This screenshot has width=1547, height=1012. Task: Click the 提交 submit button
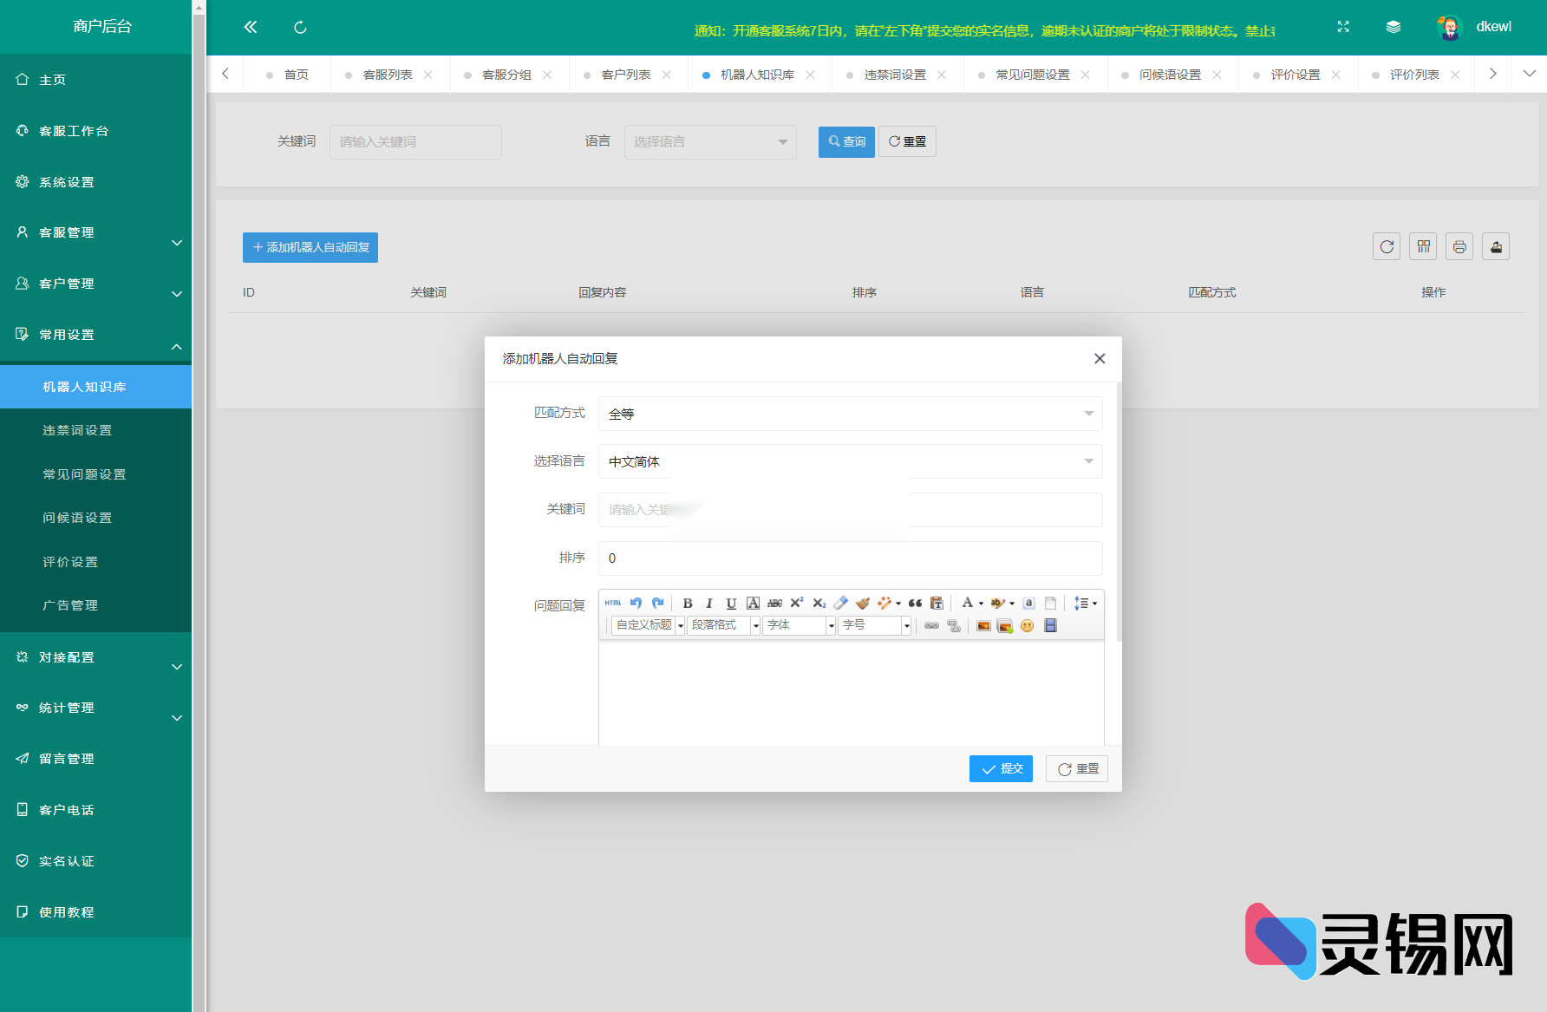click(1001, 768)
